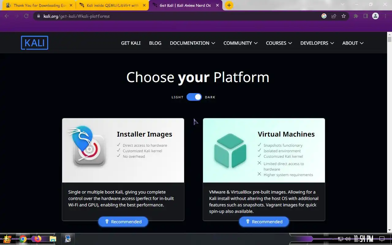Viewport: 392px width, 245px height.
Task: Click the Kali logo in the header
Action: point(35,43)
